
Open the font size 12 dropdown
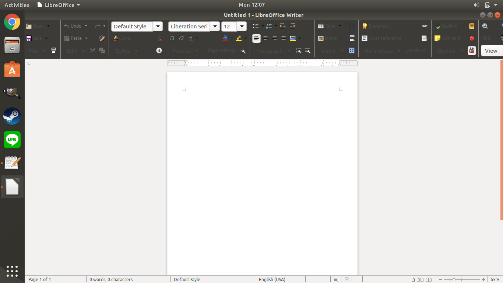pyautogui.click(x=242, y=26)
